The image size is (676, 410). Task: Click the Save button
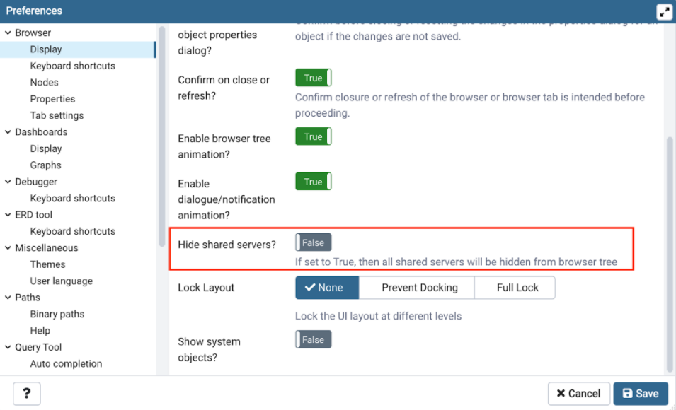[641, 394]
